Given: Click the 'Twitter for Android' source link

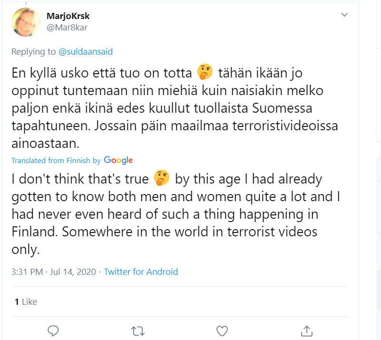Looking at the screenshot, I should 141,272.
